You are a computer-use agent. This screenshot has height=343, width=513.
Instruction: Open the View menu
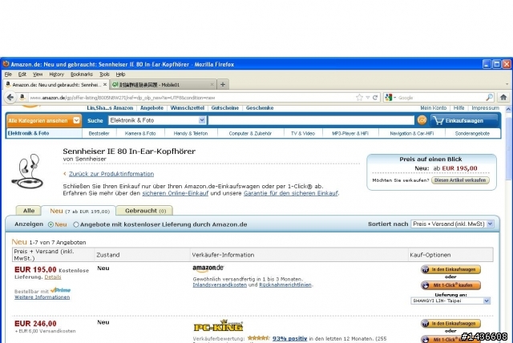[x=38, y=75]
